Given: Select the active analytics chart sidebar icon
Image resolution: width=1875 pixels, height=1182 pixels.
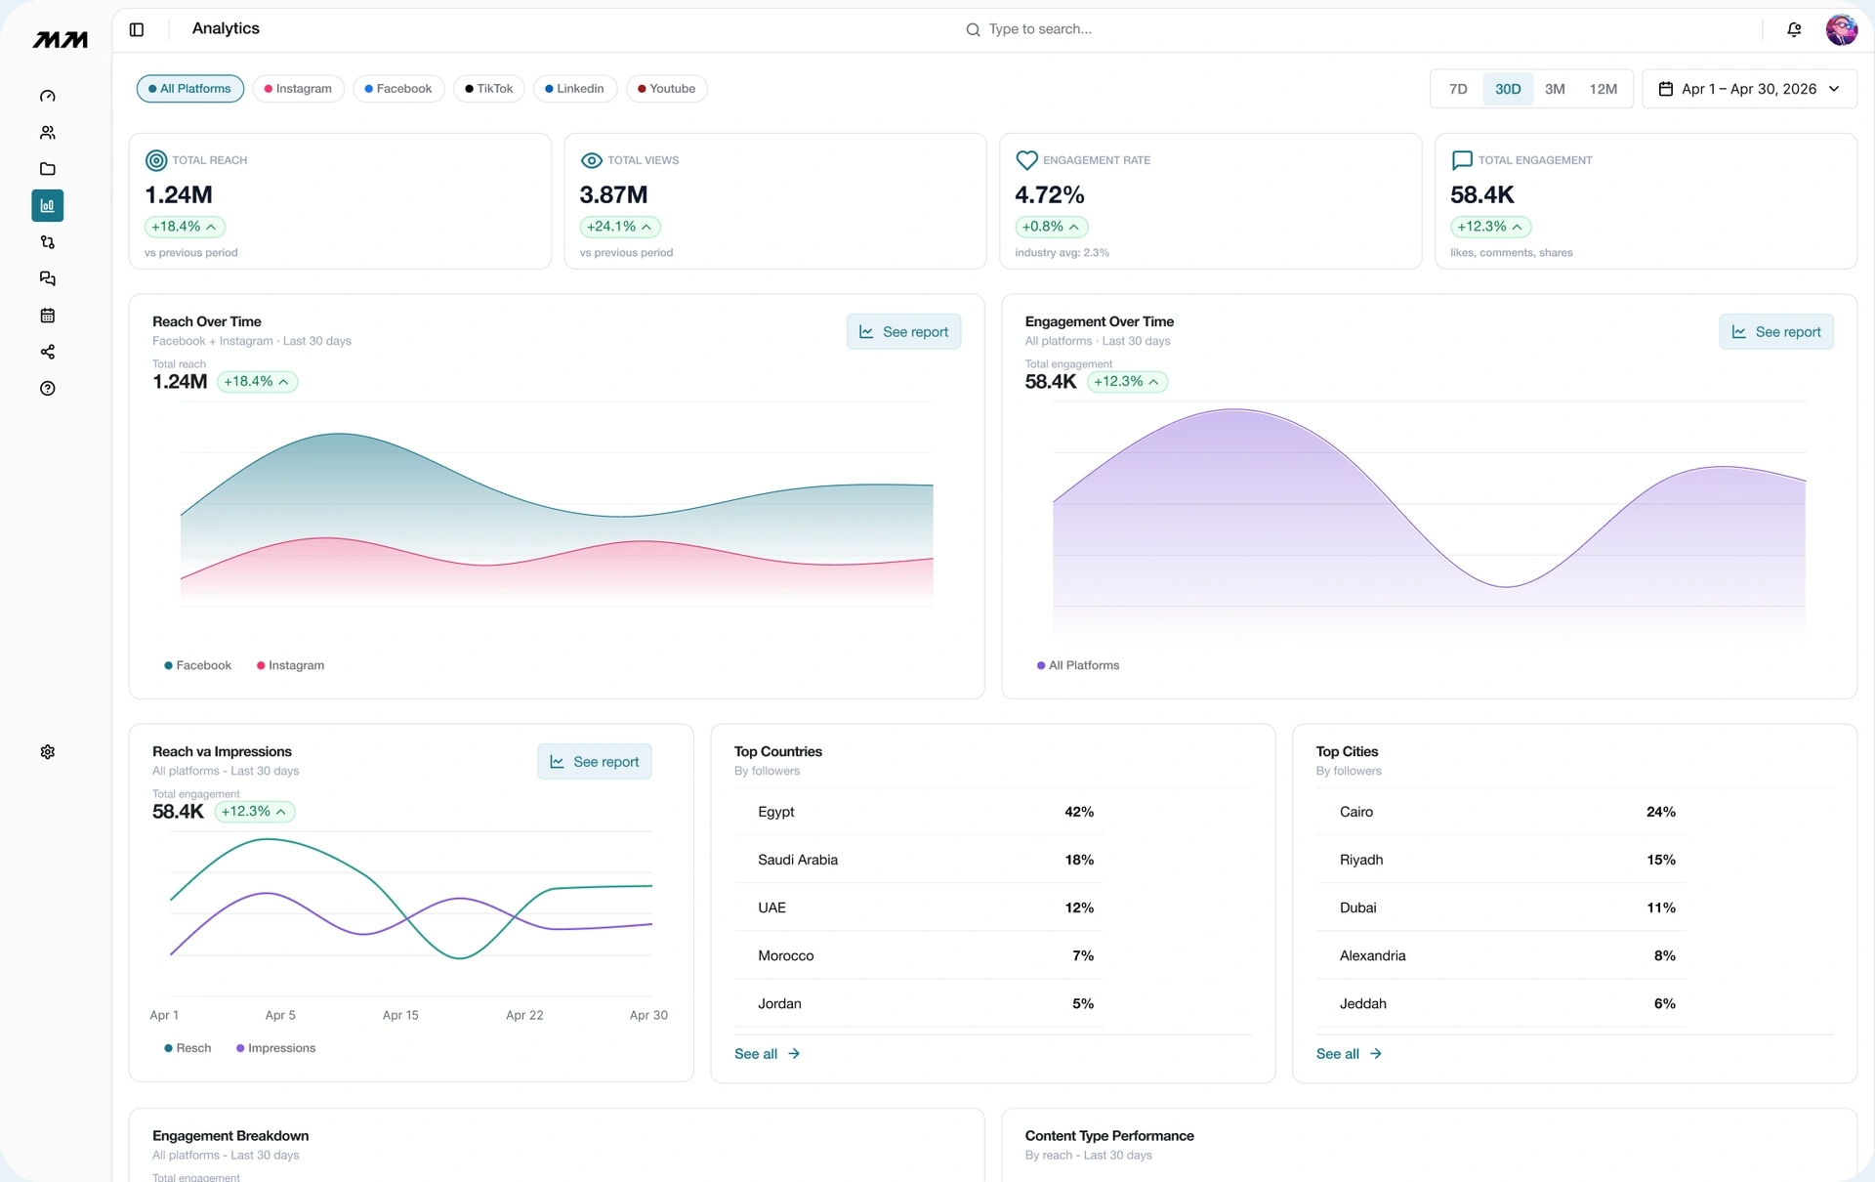Looking at the screenshot, I should click(x=47, y=205).
